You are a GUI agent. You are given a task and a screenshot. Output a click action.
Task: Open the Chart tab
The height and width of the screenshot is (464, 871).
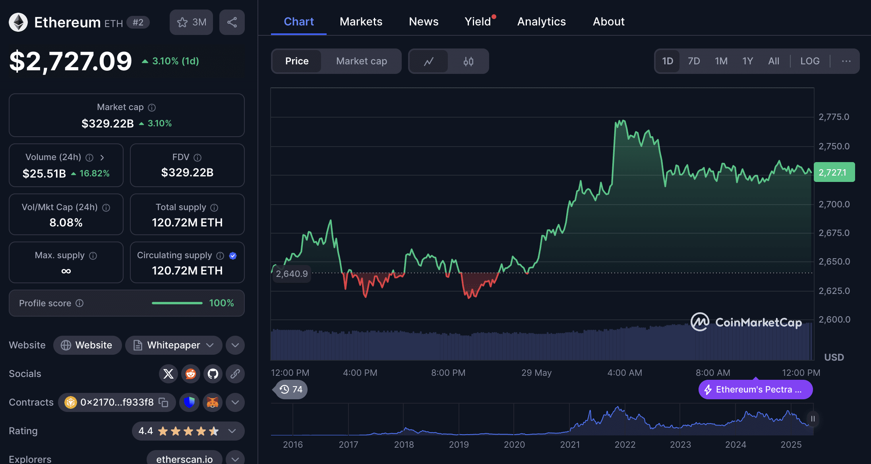click(x=299, y=21)
